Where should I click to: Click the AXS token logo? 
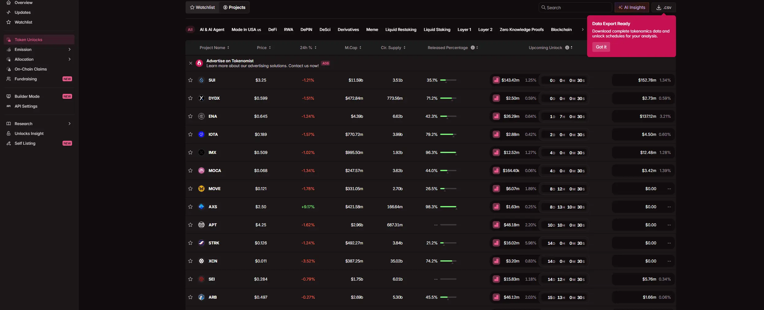201,207
